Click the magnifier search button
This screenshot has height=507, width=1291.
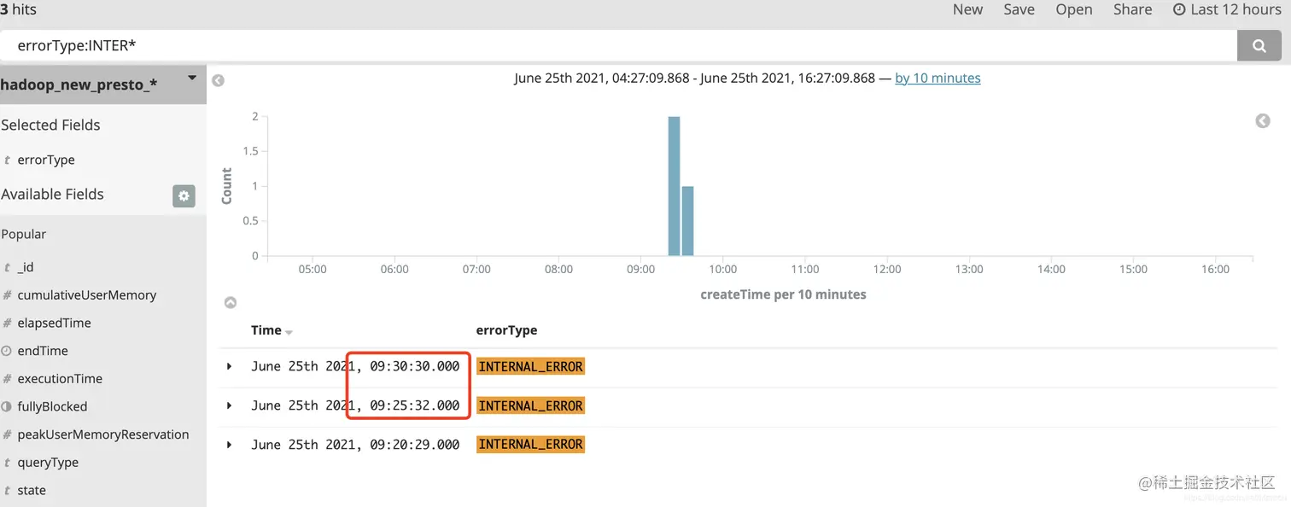click(1259, 46)
